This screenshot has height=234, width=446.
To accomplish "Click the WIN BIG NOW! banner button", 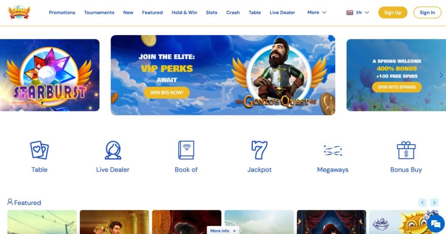I will point(167,92).
